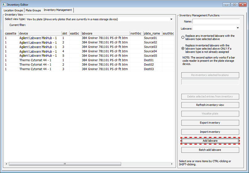Click the Add labware button
This screenshot has width=249, height=173.
click(210, 141)
